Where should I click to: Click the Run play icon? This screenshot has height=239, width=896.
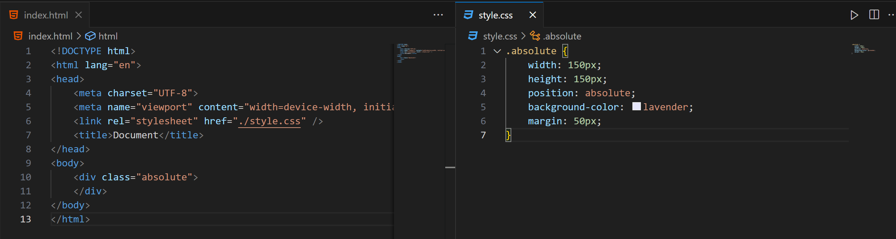tap(854, 15)
